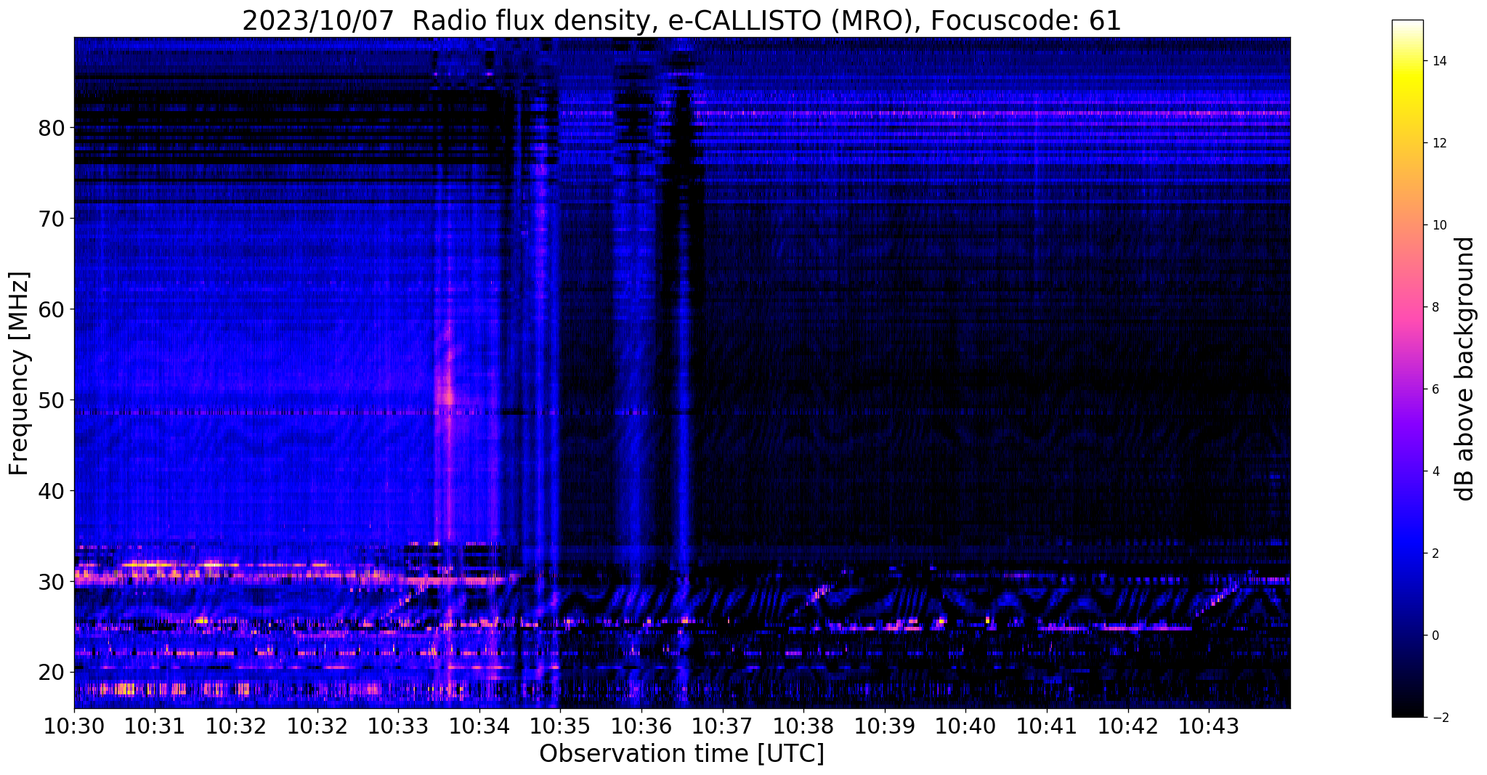Click the 10:37 time tick label
This screenshot has height=775, width=1487.
tap(722, 727)
